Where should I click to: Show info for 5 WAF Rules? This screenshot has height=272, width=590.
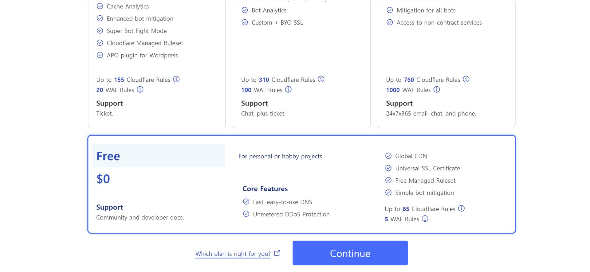pyautogui.click(x=425, y=219)
